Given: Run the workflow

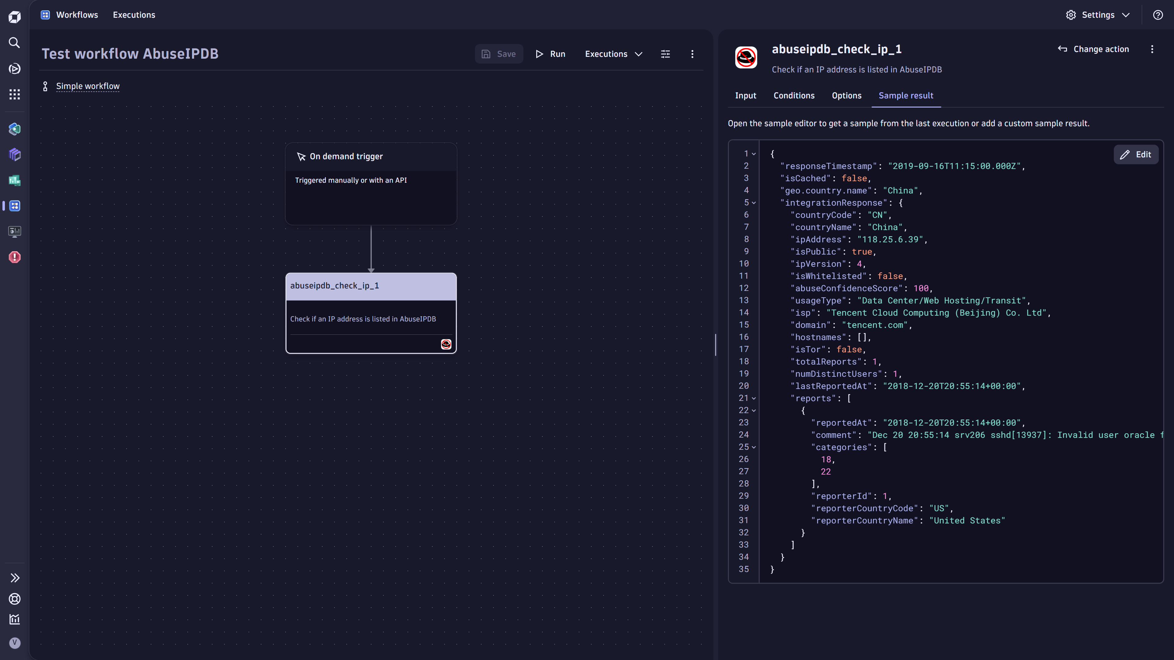Looking at the screenshot, I should point(551,54).
